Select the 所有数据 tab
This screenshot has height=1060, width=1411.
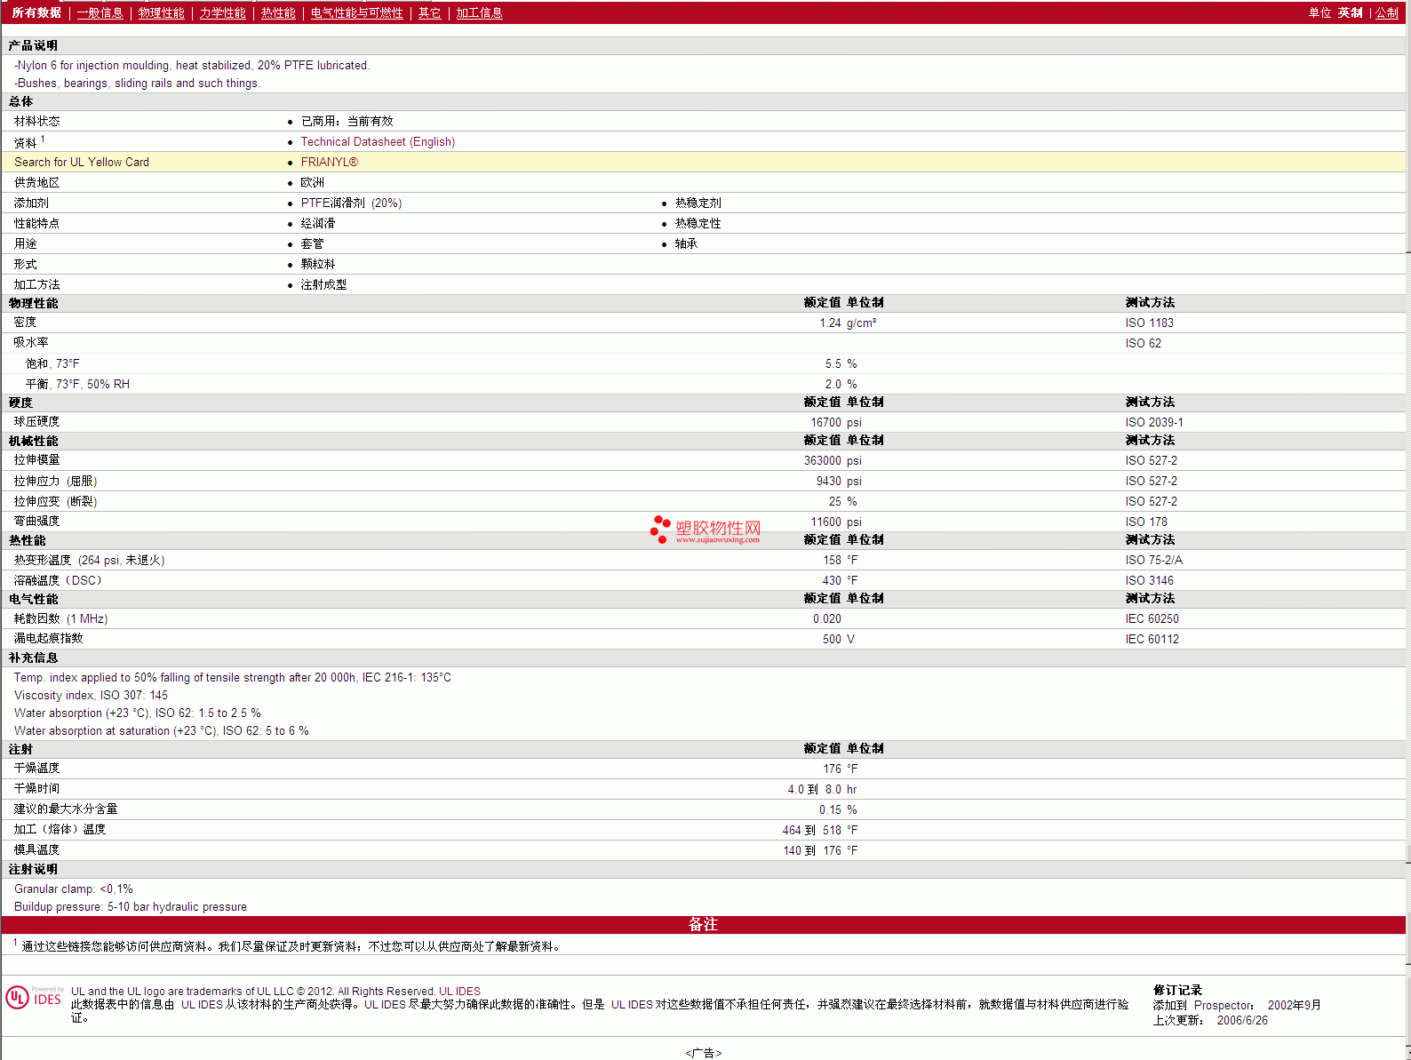pyautogui.click(x=36, y=13)
